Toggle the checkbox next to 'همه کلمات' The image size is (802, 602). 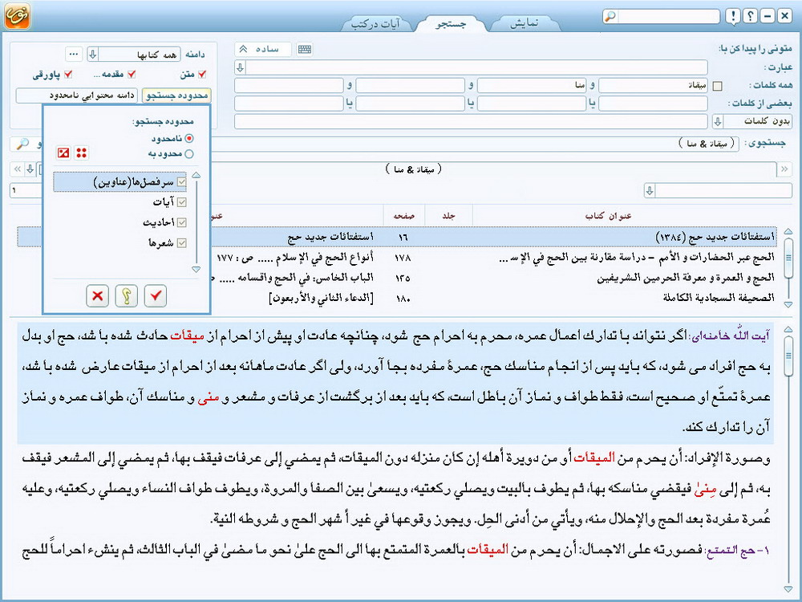click(717, 86)
